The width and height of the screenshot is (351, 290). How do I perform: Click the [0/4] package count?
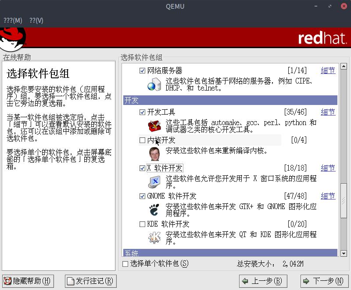[299, 140]
